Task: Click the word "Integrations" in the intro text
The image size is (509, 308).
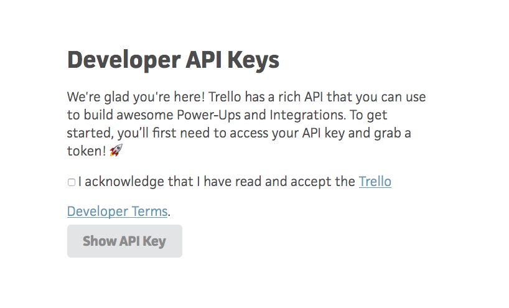Action: [307, 115]
